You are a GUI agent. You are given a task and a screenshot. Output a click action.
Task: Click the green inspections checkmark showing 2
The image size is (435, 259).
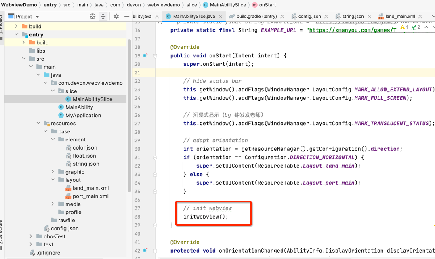coord(414,27)
